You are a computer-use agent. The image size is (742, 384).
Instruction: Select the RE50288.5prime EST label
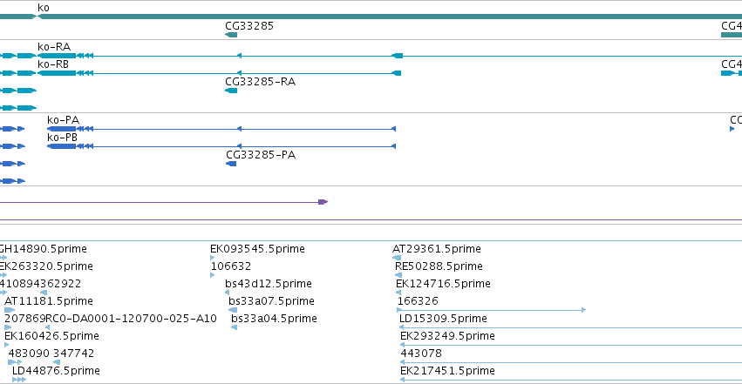pos(439,266)
